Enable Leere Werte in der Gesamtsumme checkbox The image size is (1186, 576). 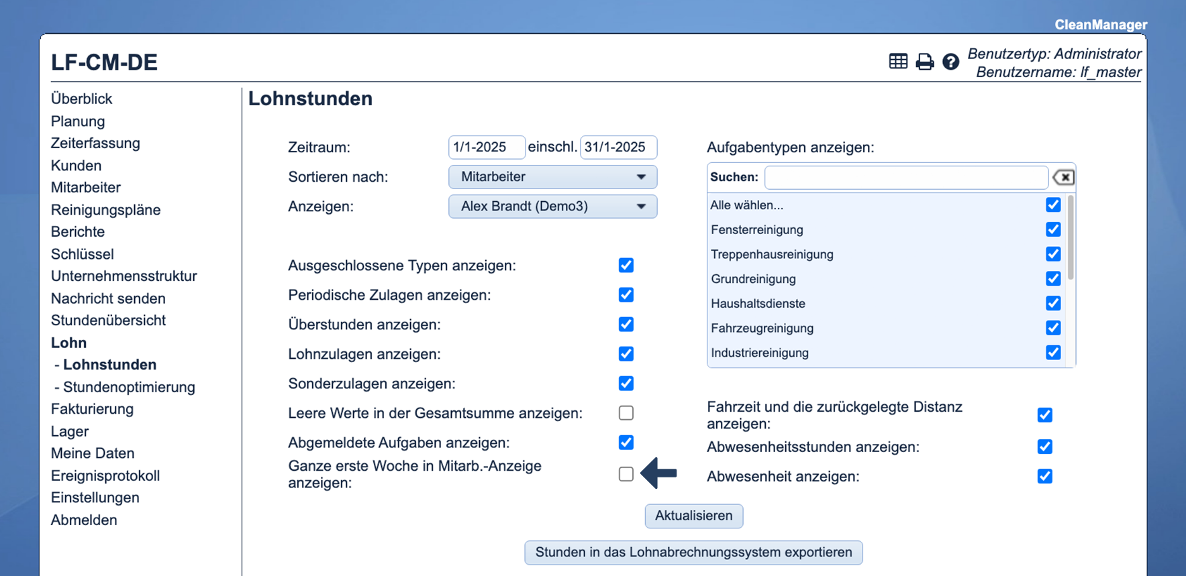[x=626, y=413]
